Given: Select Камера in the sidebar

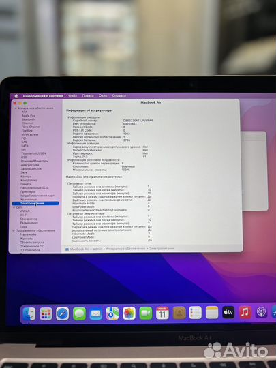Looking at the screenshot, I should (x=26, y=177).
